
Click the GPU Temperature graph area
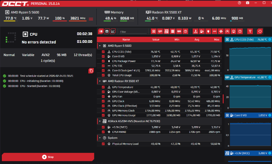coord(250,96)
